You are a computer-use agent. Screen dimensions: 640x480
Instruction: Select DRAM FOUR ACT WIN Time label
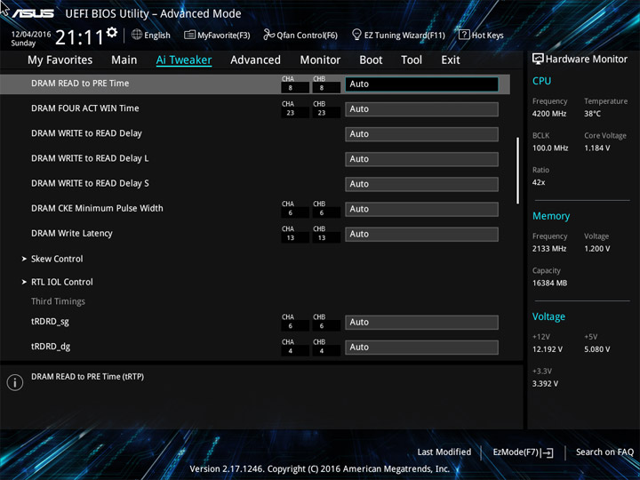coord(85,108)
